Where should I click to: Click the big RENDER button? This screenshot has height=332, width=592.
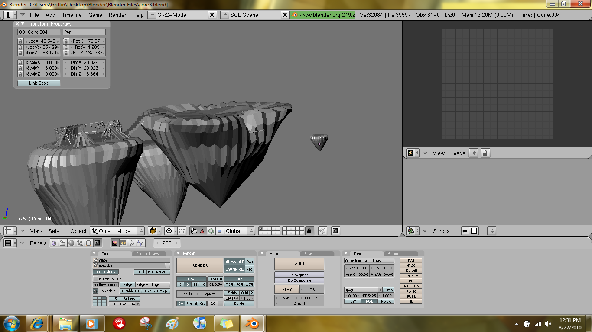point(200,265)
